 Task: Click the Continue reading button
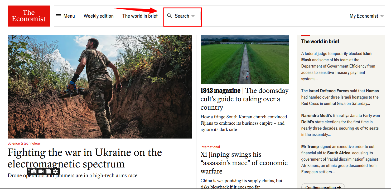[x=323, y=187]
